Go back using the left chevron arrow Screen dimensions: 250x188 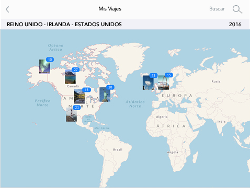point(7,9)
